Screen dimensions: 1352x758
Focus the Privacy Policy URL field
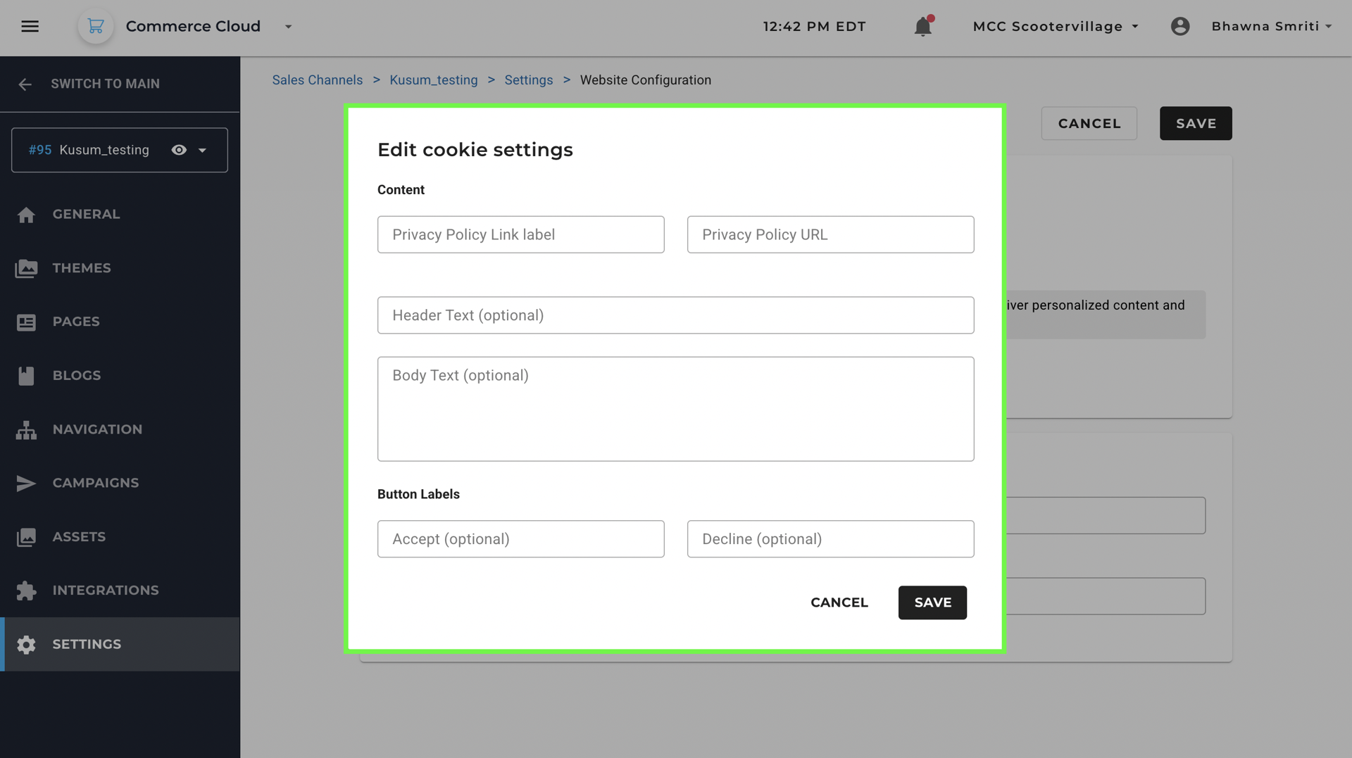click(830, 234)
